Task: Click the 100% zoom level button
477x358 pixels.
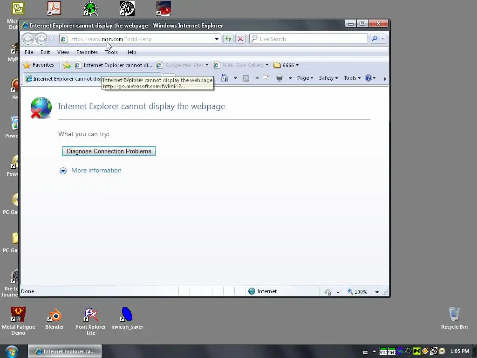Action: (x=357, y=292)
